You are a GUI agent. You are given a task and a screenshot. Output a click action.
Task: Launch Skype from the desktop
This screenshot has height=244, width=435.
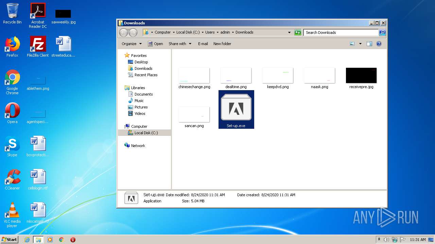pyautogui.click(x=12, y=146)
